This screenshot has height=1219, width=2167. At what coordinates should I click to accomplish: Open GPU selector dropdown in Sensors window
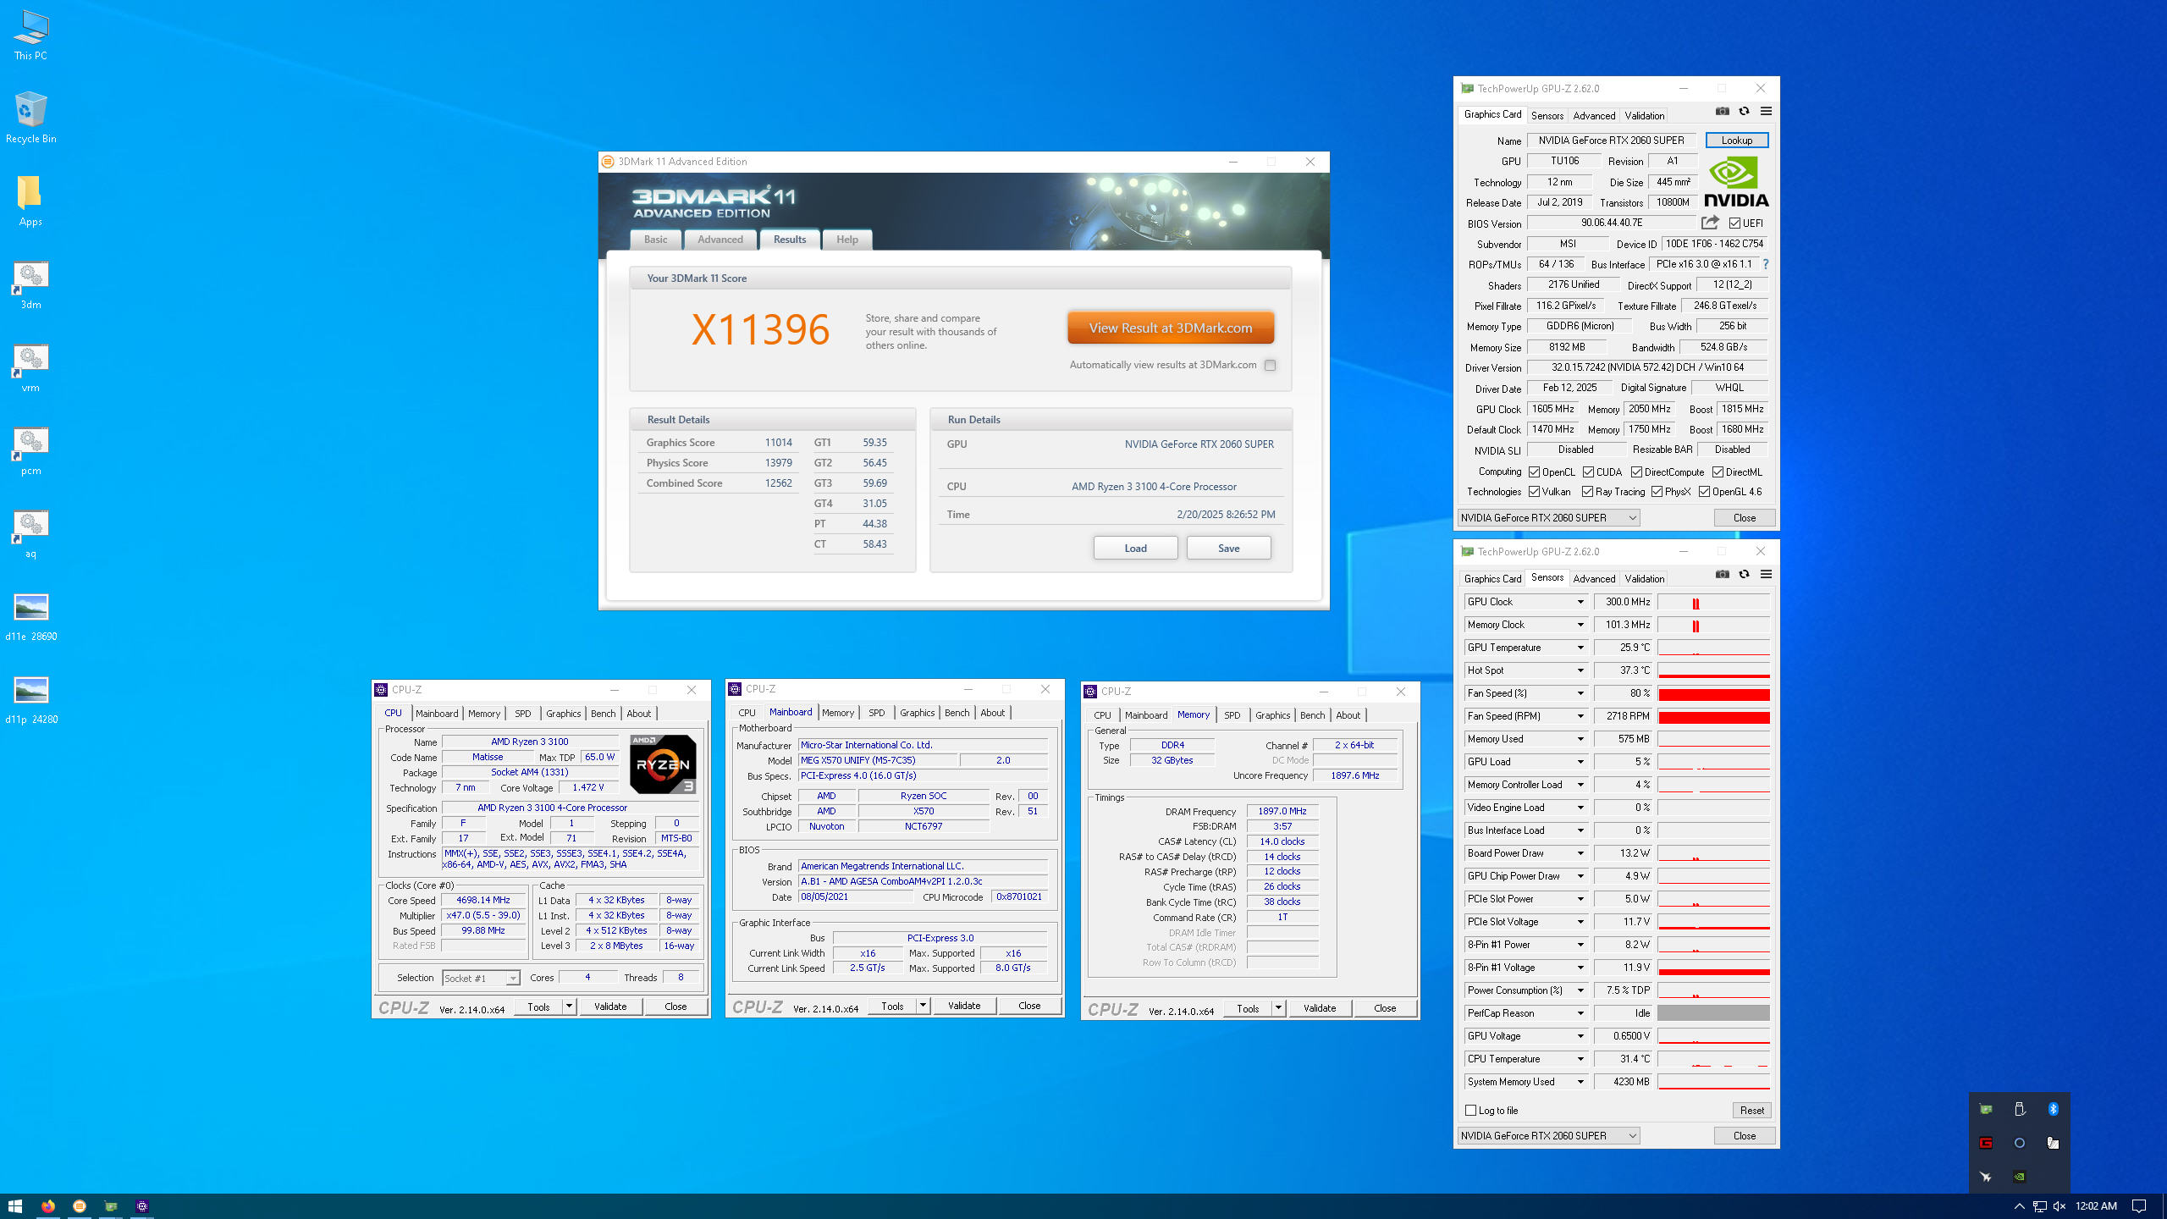click(1548, 1136)
